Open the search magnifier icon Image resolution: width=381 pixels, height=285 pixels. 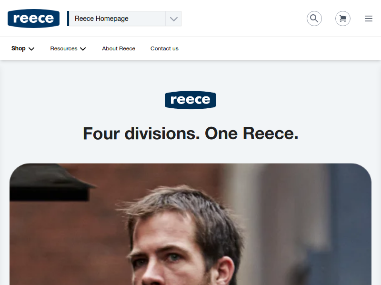(x=314, y=19)
